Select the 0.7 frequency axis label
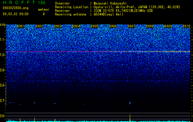The height and width of the screenshot is (122, 193). coord(3,101)
